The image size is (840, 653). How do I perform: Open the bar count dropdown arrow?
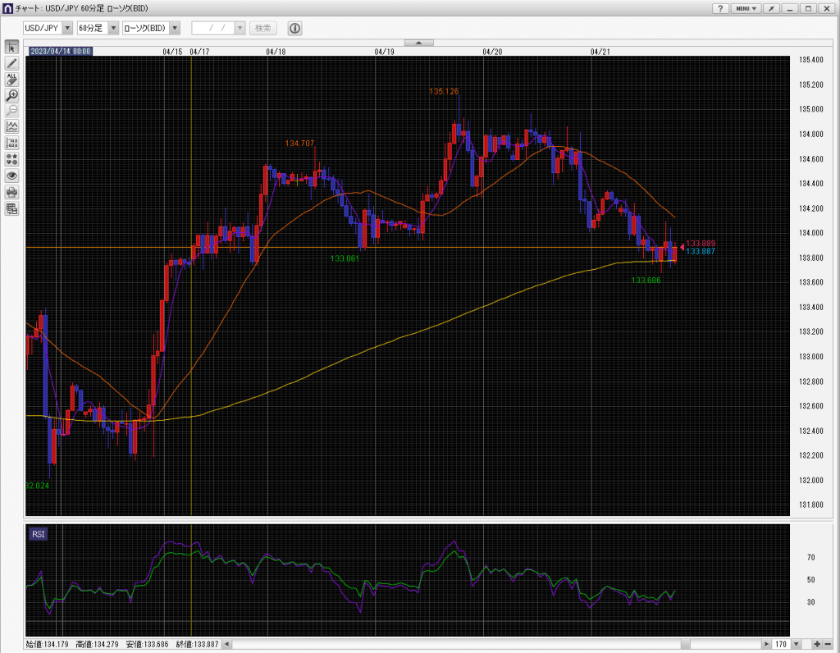(797, 644)
